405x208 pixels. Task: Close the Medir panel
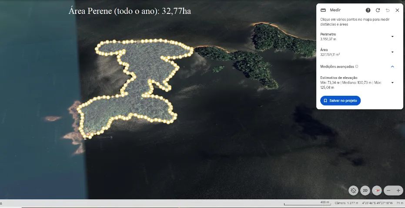tap(397, 10)
